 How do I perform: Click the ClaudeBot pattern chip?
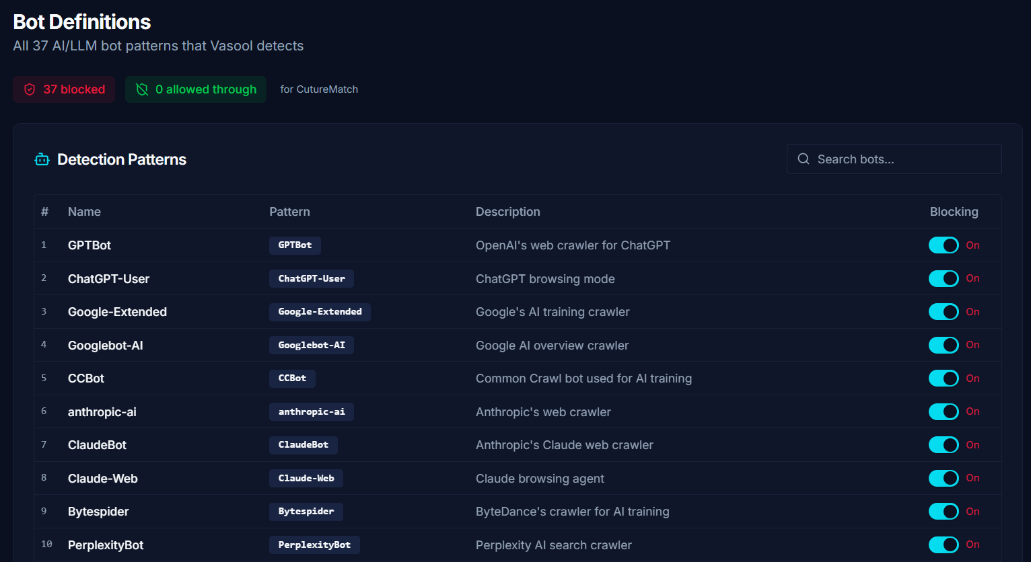304,445
